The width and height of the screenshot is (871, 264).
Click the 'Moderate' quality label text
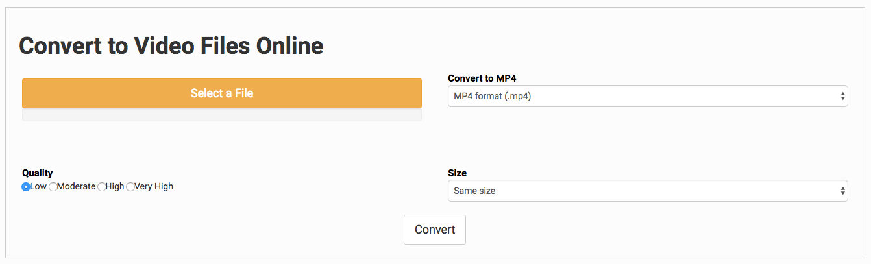pos(77,187)
